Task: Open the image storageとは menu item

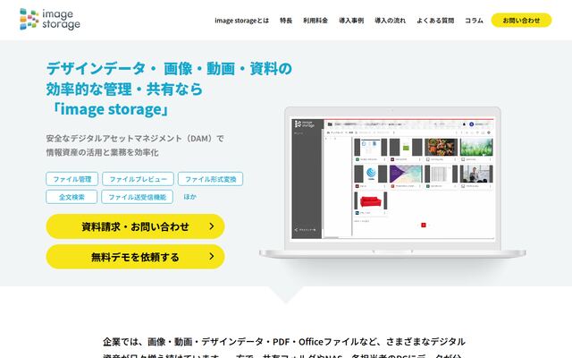Action: pos(241,21)
